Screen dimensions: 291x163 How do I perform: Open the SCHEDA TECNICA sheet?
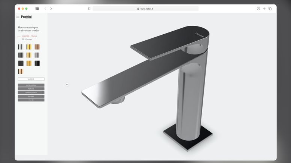(31, 93)
